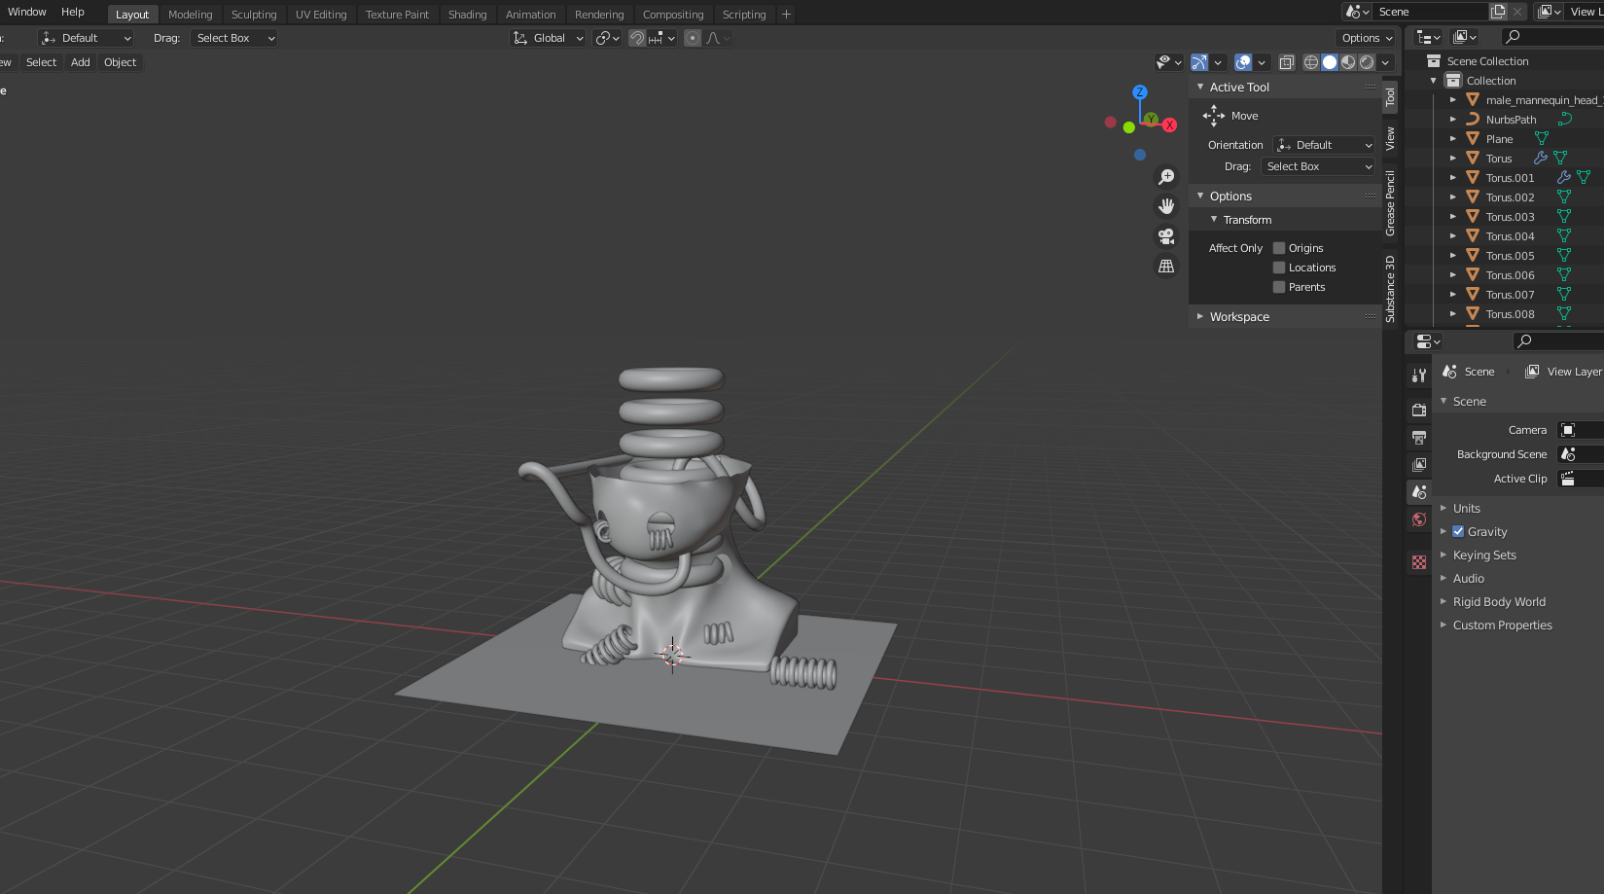Click the blue Z axis on gizmo
The height and width of the screenshot is (894, 1604).
pos(1140,91)
